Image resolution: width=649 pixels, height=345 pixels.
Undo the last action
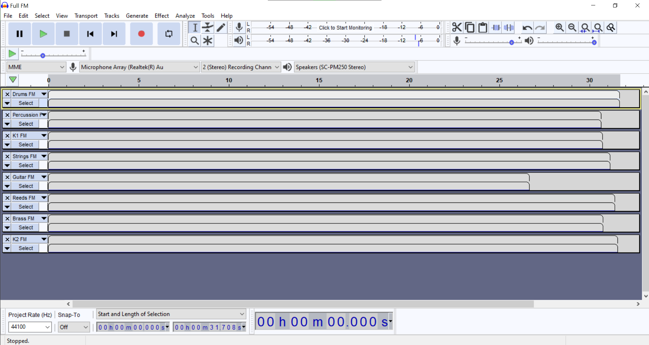click(x=527, y=27)
